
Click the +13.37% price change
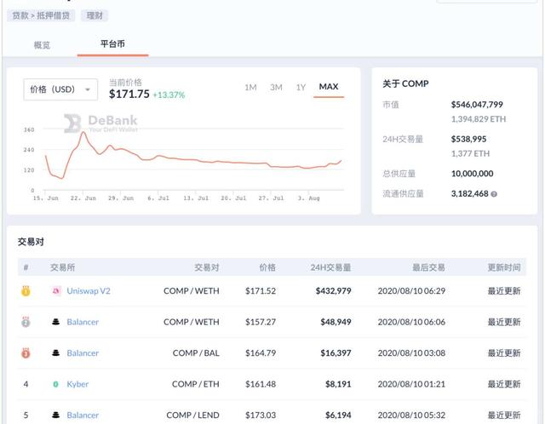pos(169,95)
